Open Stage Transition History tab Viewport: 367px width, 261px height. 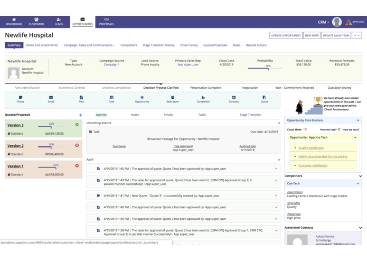click(x=159, y=45)
